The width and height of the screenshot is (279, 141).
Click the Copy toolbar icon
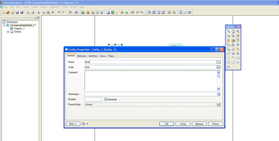pos(43,12)
